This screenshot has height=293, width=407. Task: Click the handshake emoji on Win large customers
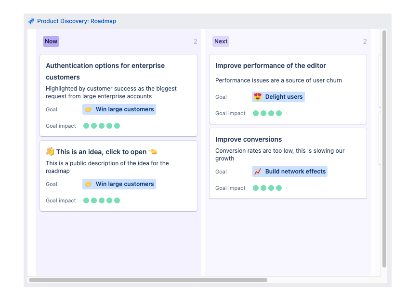88,109
